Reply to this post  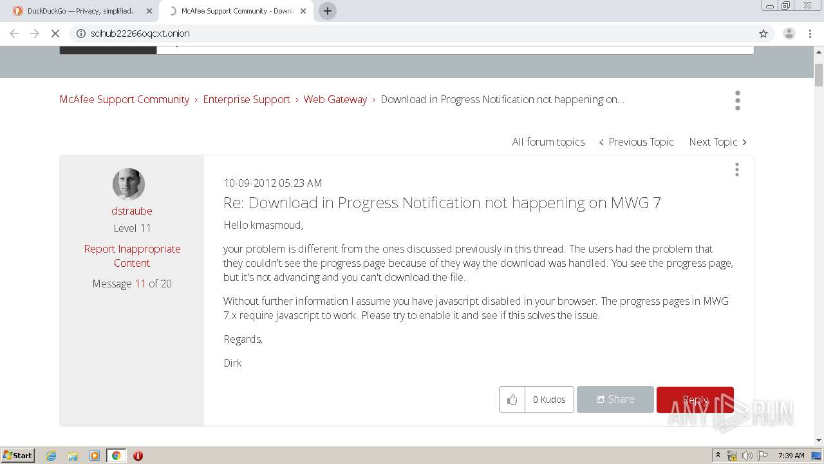pyautogui.click(x=695, y=400)
